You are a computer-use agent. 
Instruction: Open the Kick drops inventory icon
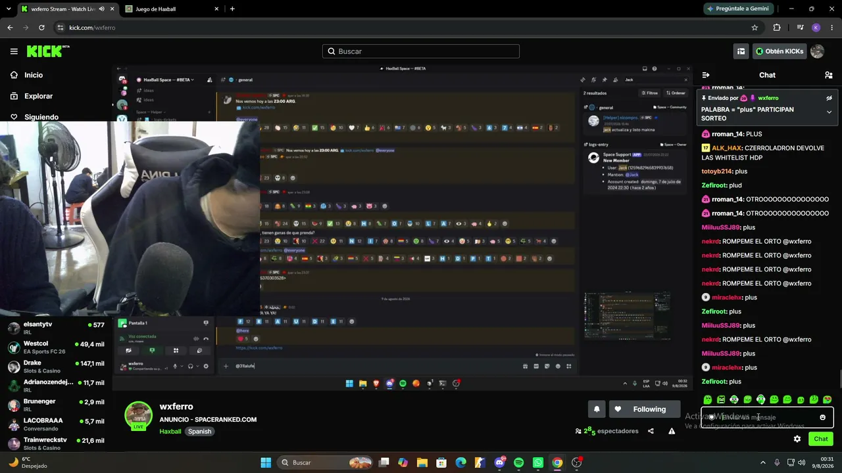coord(741,51)
